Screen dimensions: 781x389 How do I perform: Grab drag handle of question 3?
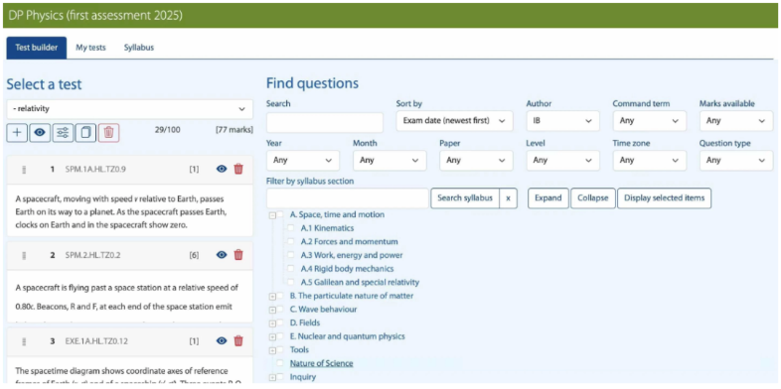(24, 341)
